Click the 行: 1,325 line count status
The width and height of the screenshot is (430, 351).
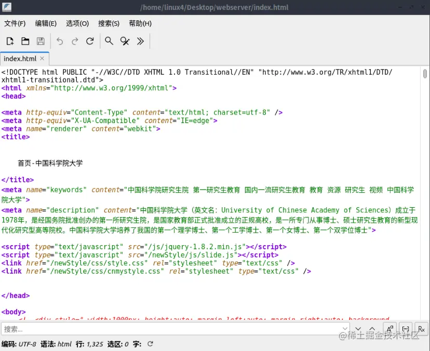click(89, 344)
